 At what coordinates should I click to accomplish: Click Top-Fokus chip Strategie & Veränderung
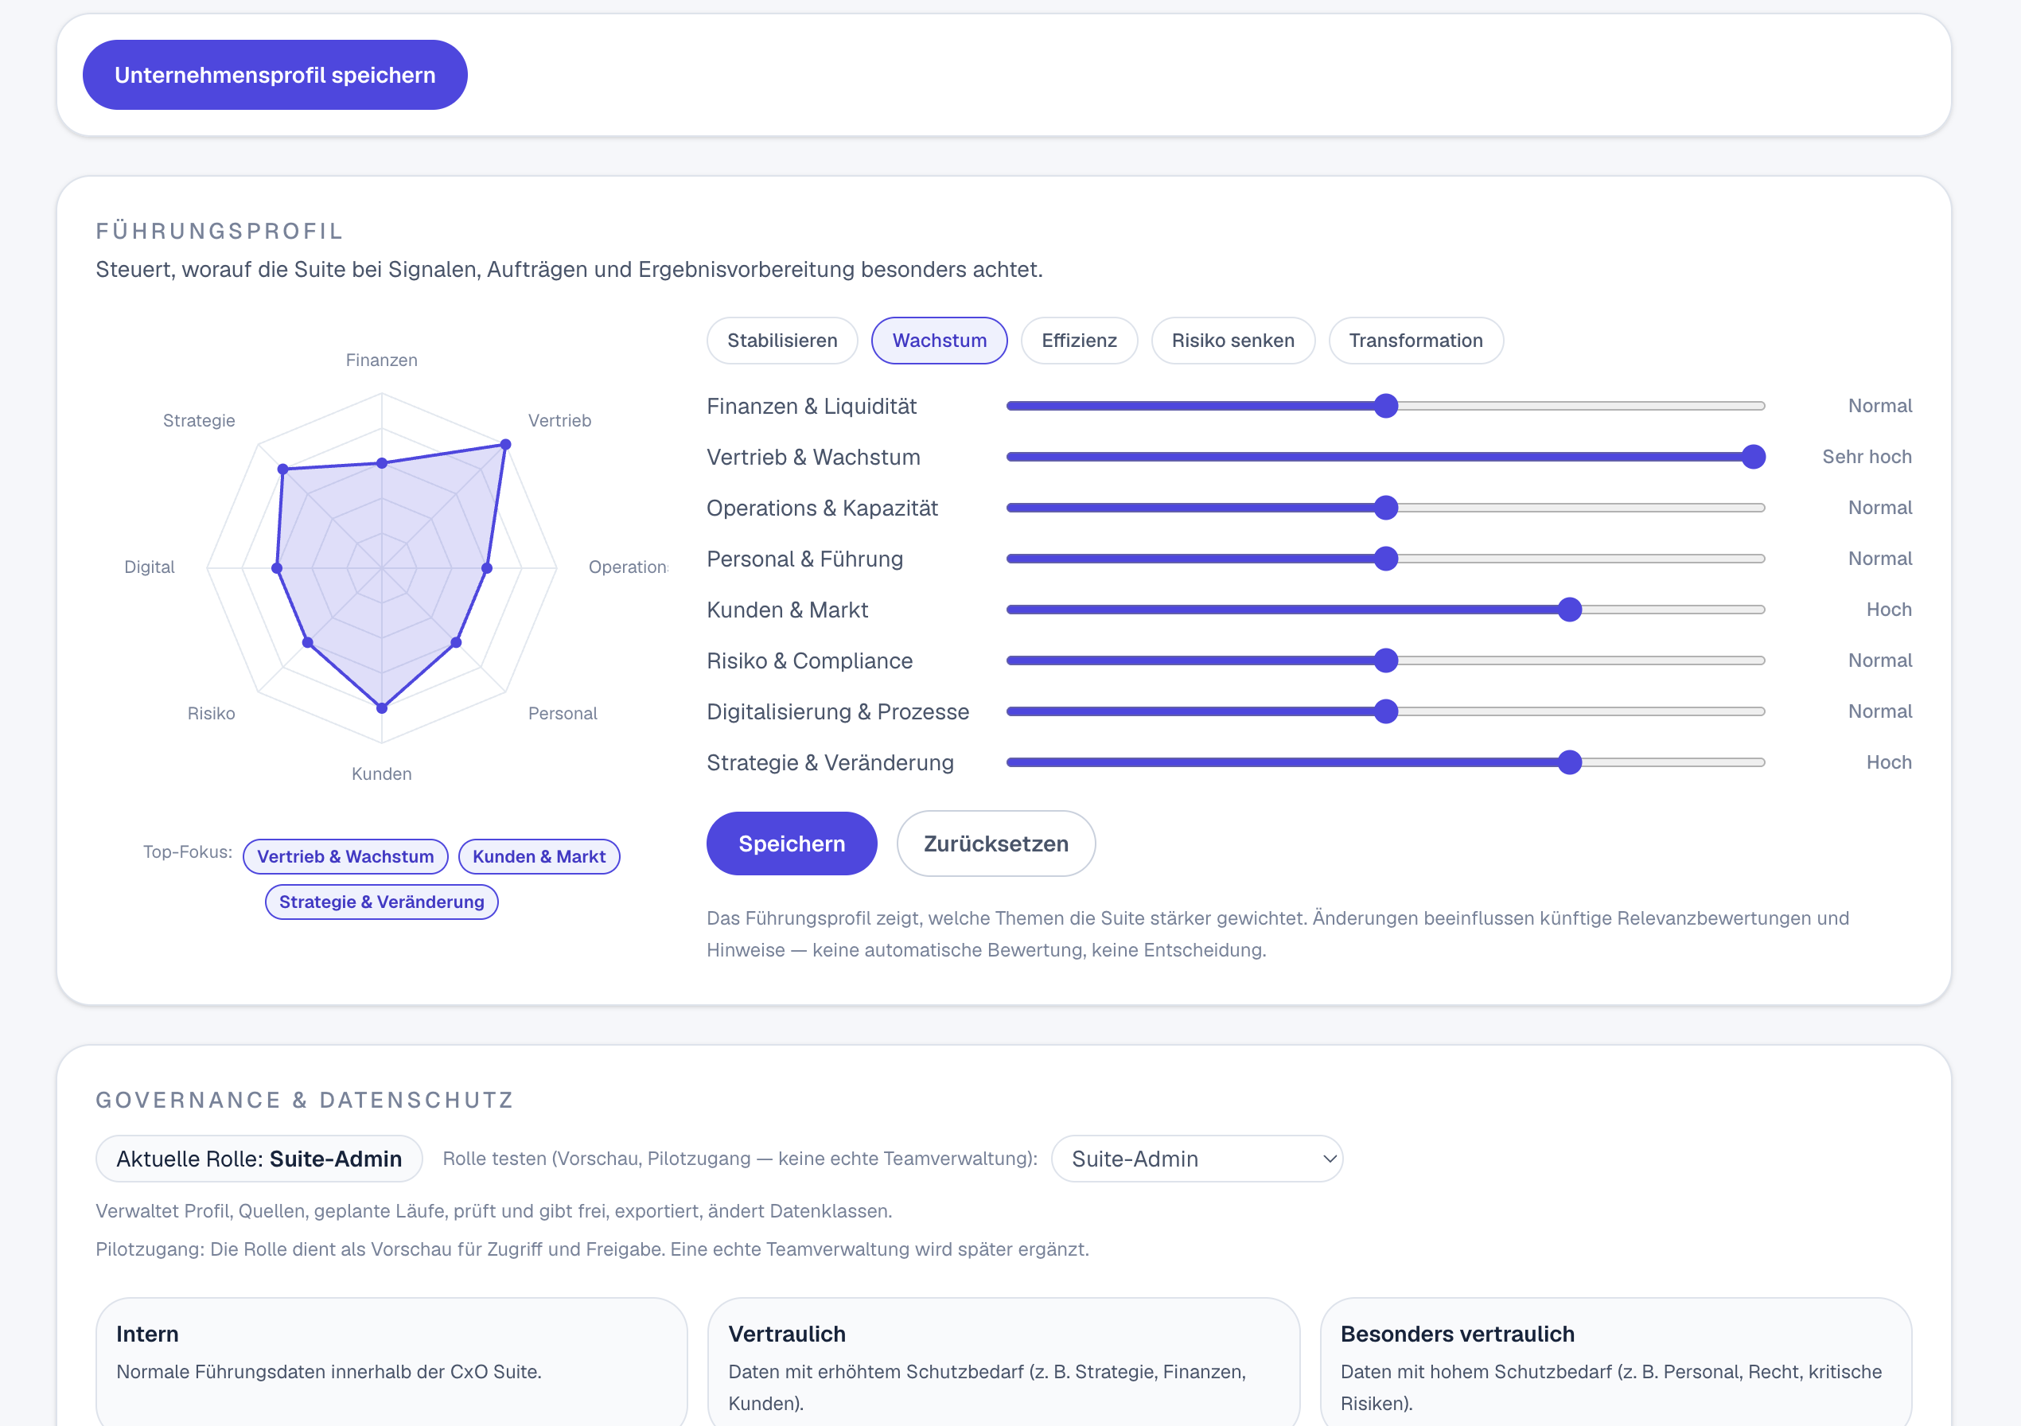coord(381,902)
